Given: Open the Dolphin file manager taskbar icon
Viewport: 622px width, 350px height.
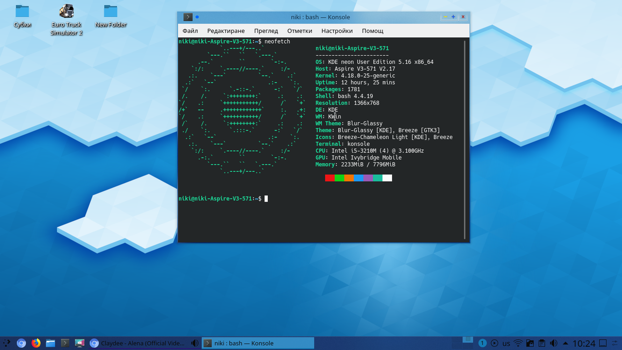Looking at the screenshot, I should click(51, 343).
